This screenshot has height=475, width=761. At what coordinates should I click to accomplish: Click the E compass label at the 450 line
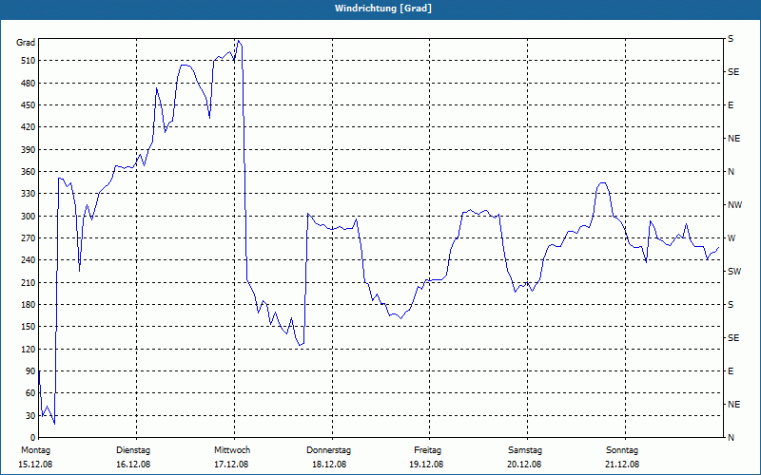point(731,105)
